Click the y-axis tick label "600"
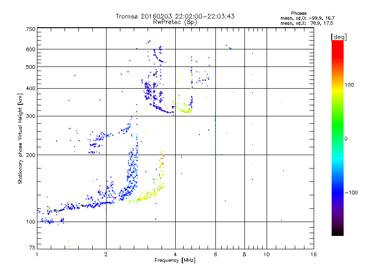This screenshot has height=277, width=369. 30,49
